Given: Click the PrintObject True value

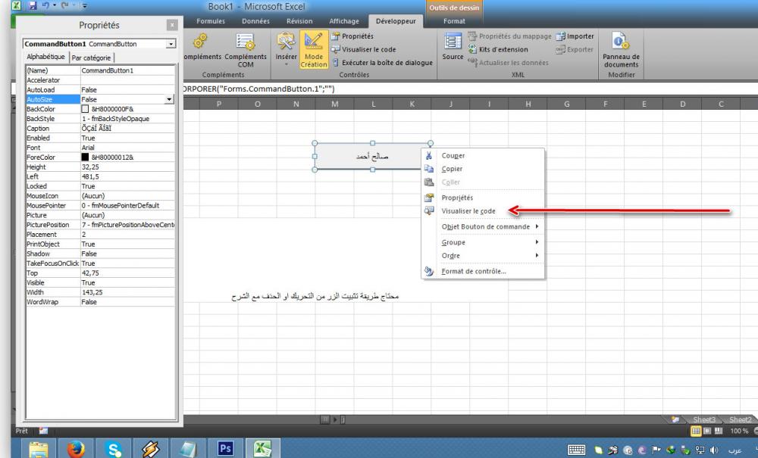Looking at the screenshot, I should point(127,245).
